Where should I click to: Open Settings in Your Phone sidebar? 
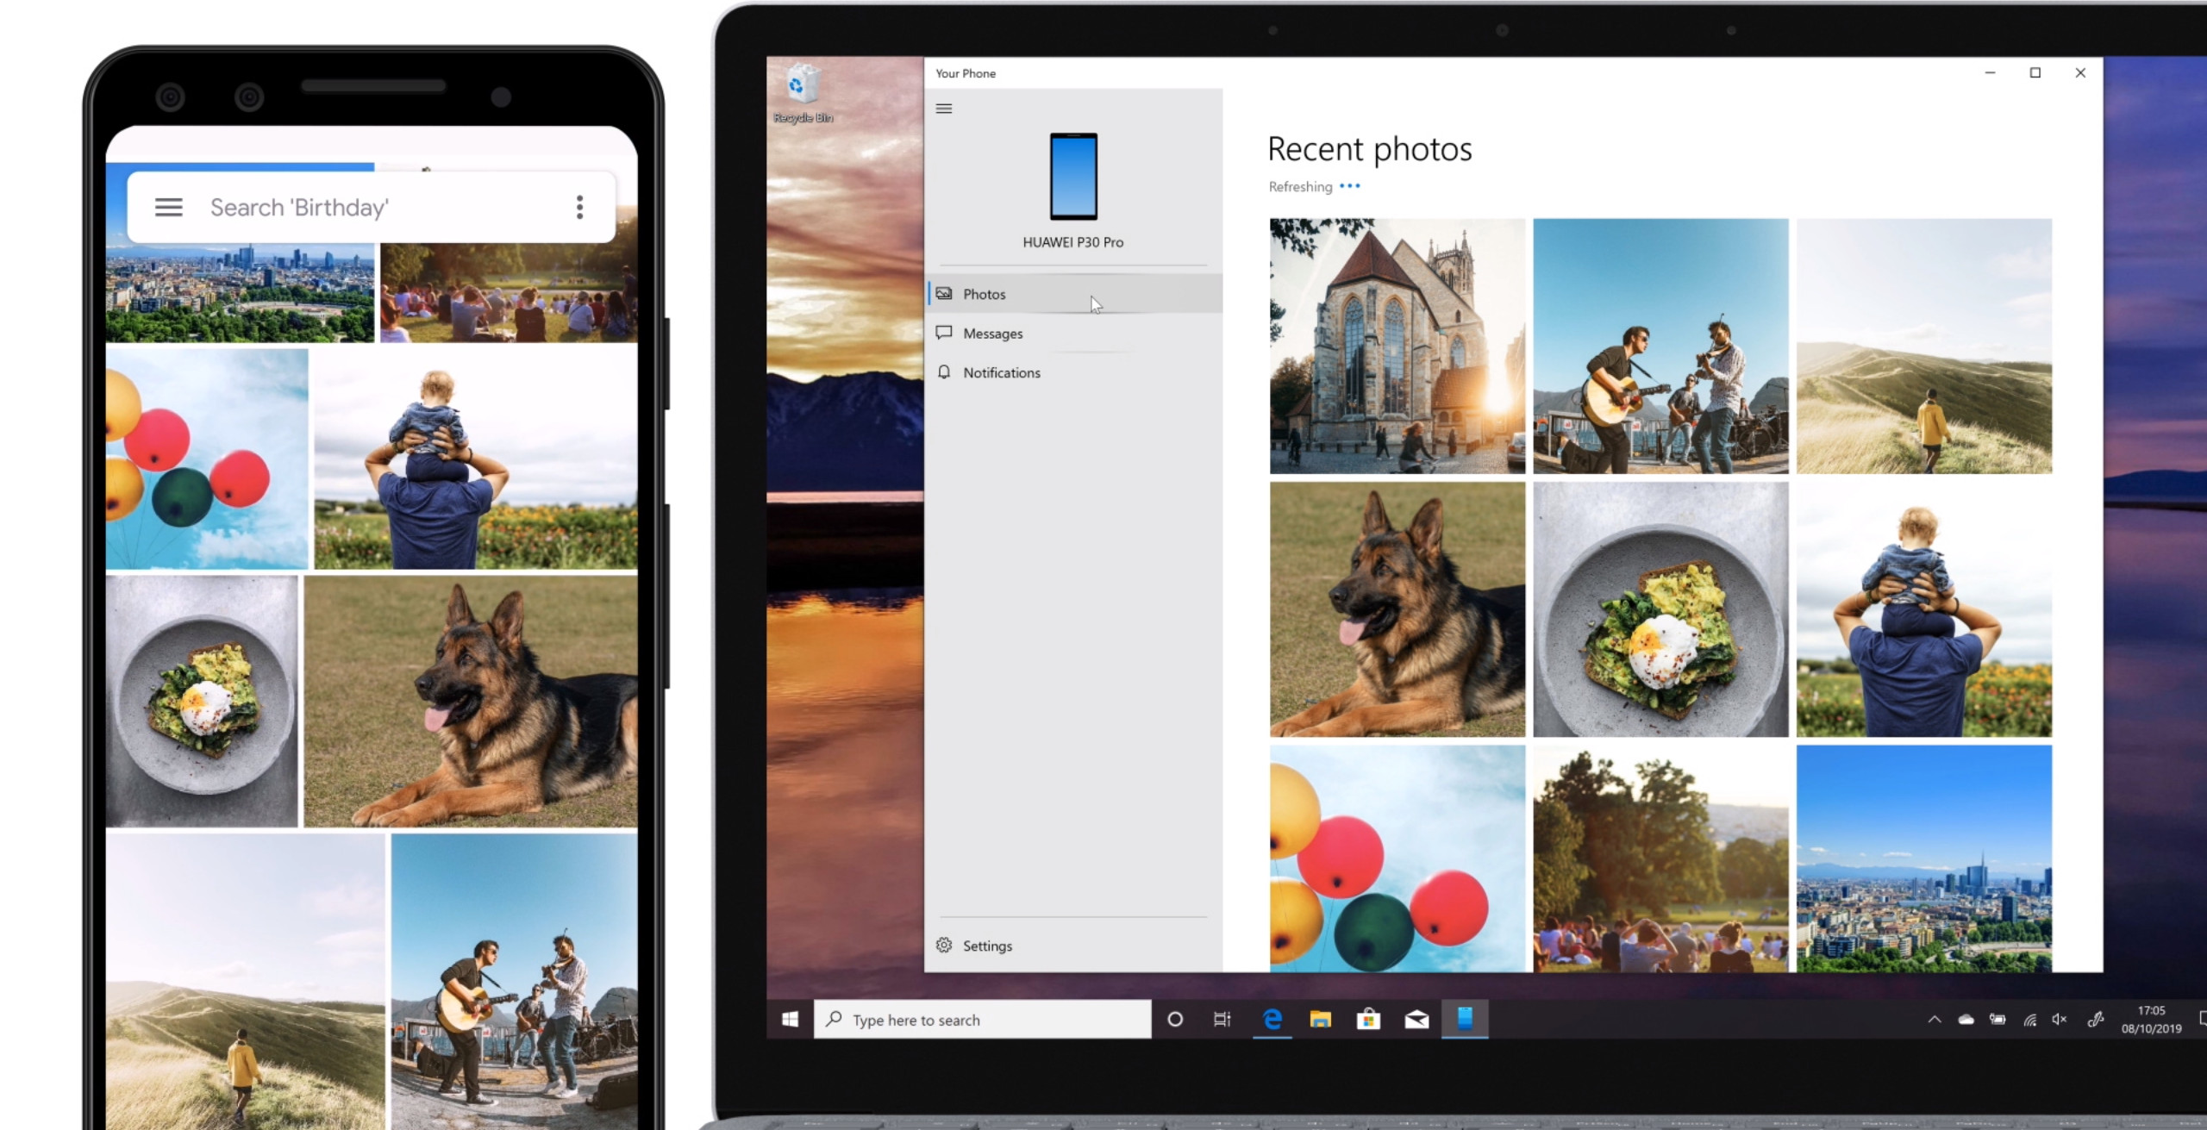(1074, 946)
